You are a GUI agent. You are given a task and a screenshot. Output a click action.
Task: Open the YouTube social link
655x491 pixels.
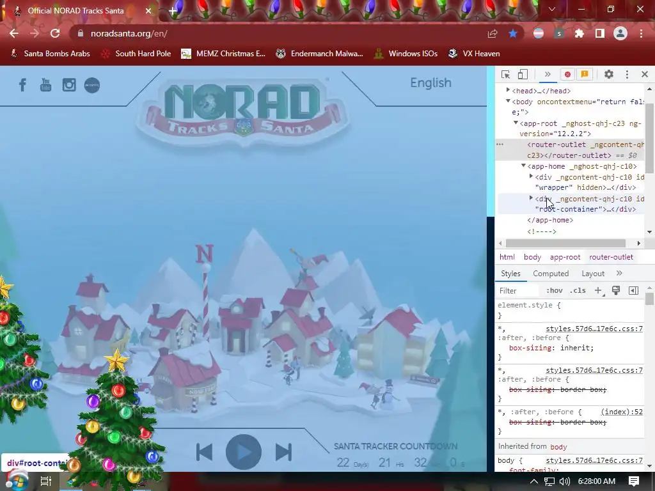tap(45, 85)
